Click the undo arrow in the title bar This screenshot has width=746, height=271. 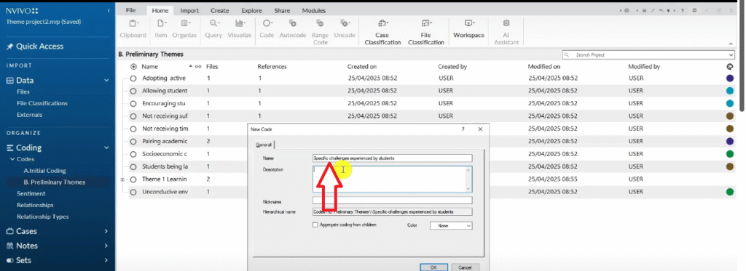661,10
